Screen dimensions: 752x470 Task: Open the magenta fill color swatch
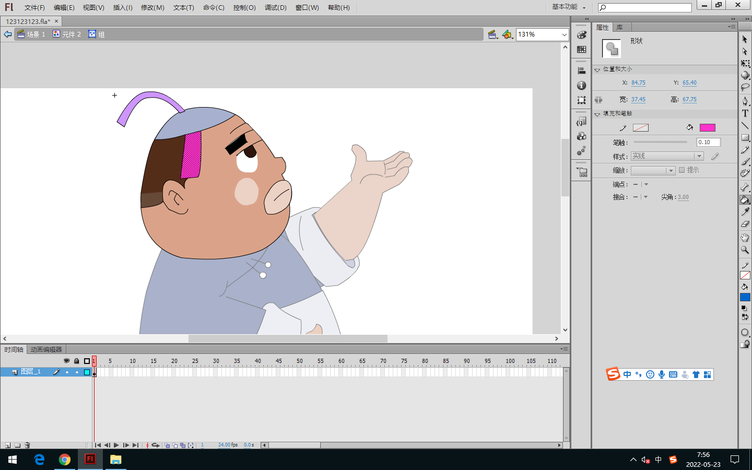(x=707, y=128)
